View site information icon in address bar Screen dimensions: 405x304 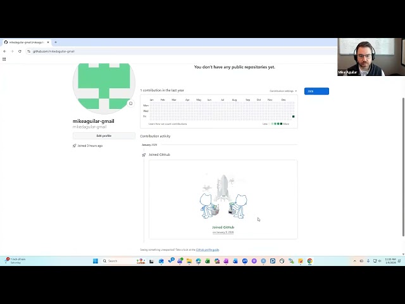29,51
